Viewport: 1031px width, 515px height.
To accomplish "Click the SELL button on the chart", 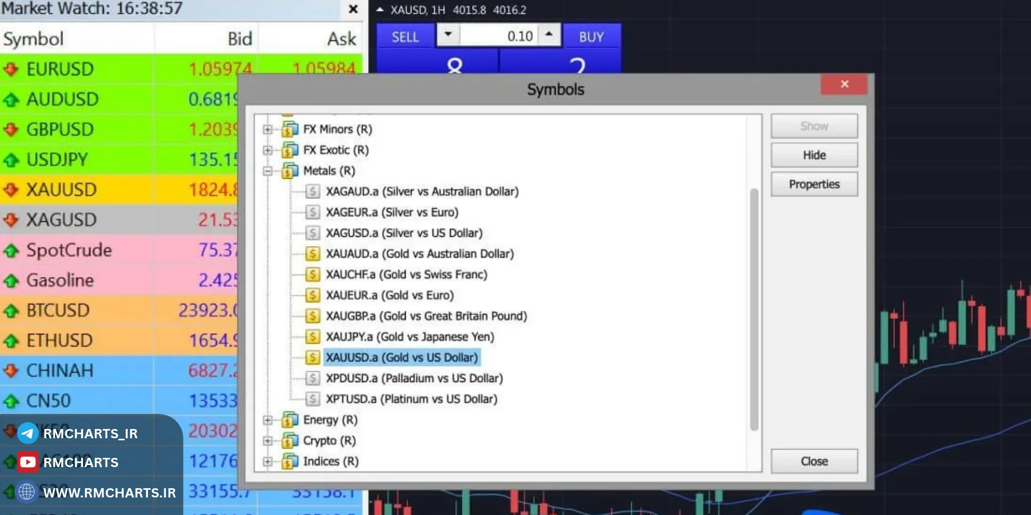I will [405, 37].
